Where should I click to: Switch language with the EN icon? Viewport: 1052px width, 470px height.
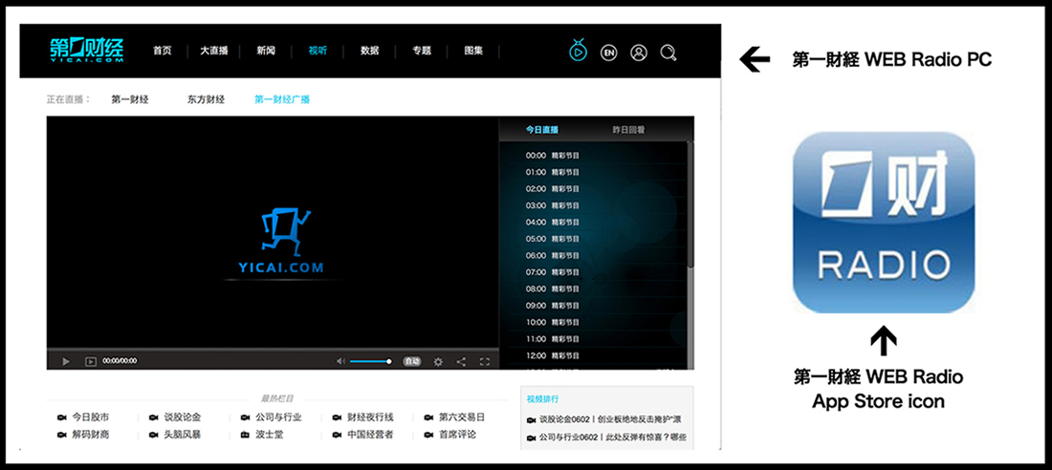(608, 53)
